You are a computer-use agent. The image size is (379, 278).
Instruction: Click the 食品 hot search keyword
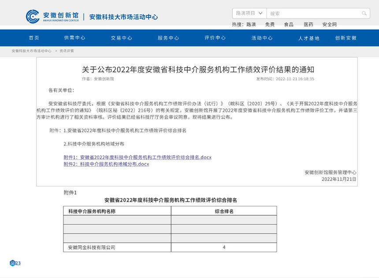(289, 25)
